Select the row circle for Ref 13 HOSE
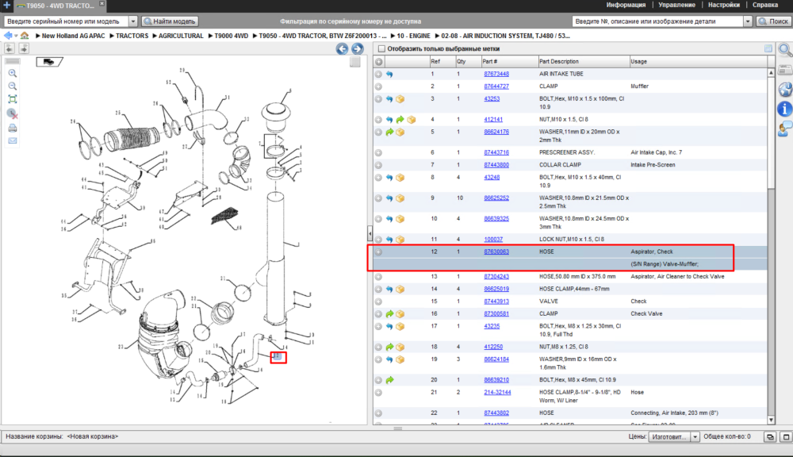Viewport: 793px width, 457px height. [378, 277]
